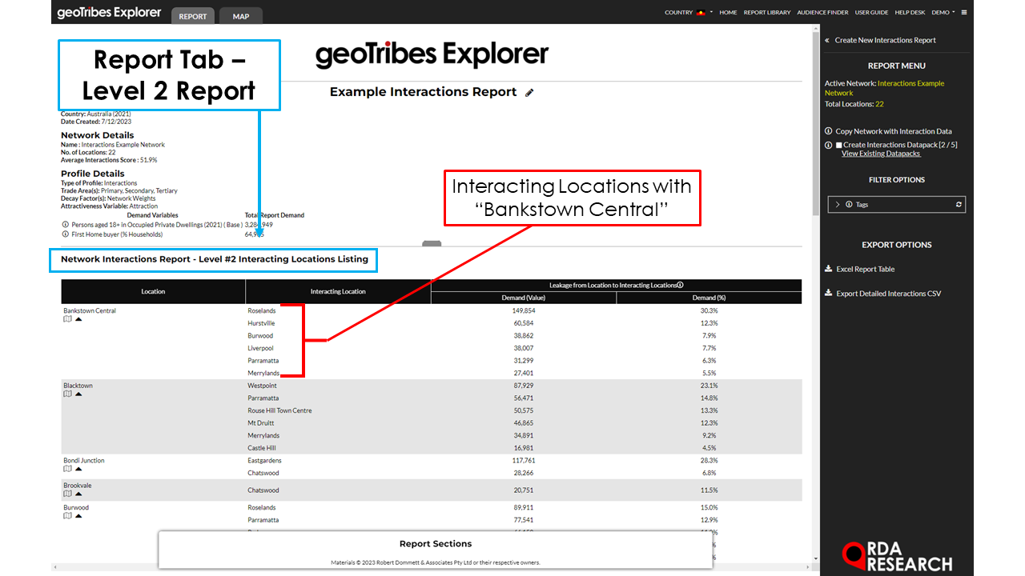
Task: Select the Mt Druitt interacting location
Action: point(261,423)
